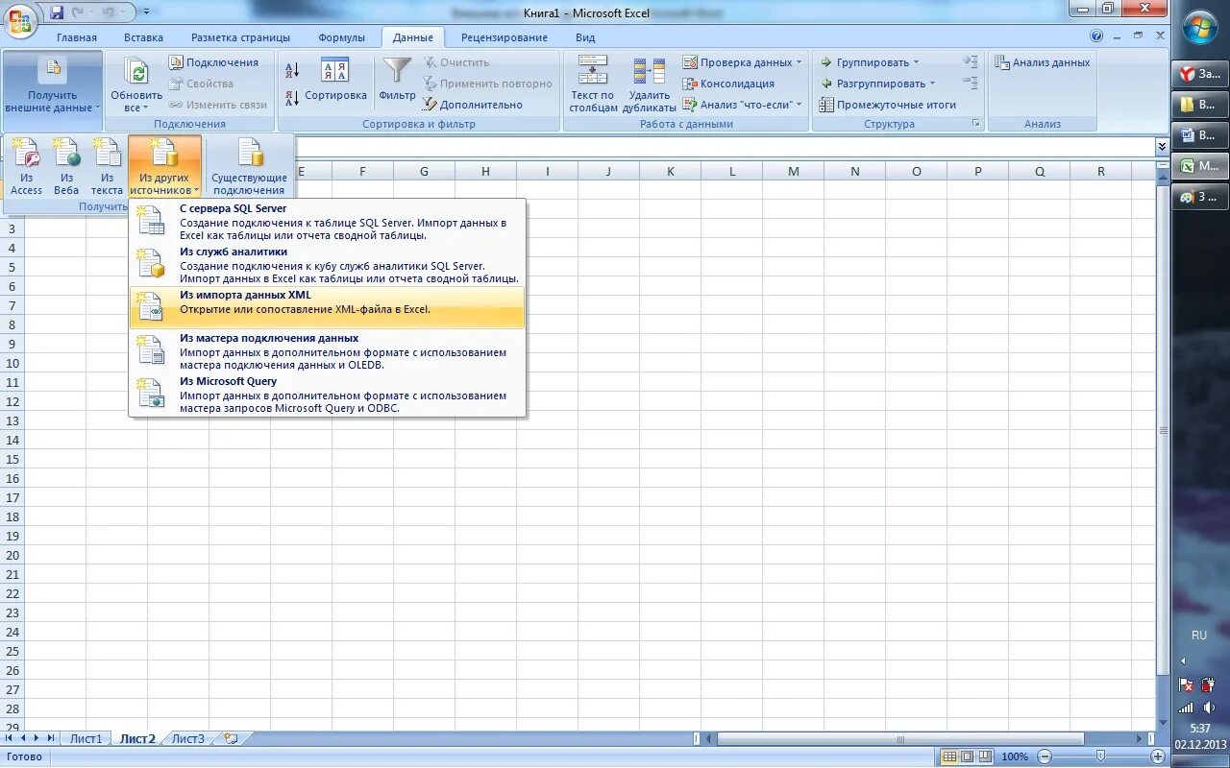The width and height of the screenshot is (1230, 768).
Task: Click the horizontal scrollbar
Action: point(900,738)
